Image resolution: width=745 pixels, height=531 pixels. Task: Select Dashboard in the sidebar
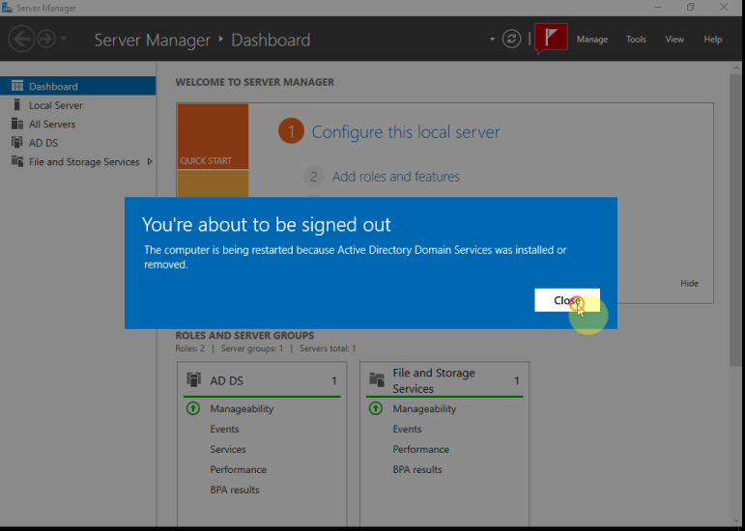(78, 86)
